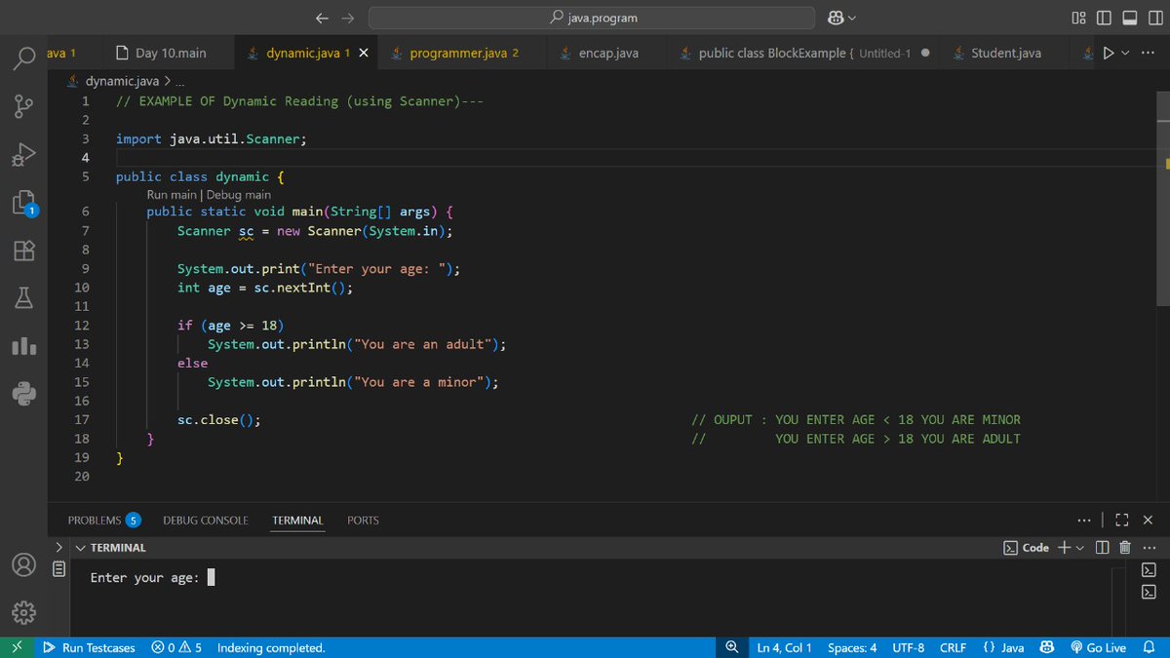This screenshot has height=658, width=1170.
Task: Switch to the BlockExample Untitled-1 tab
Action: click(x=804, y=53)
